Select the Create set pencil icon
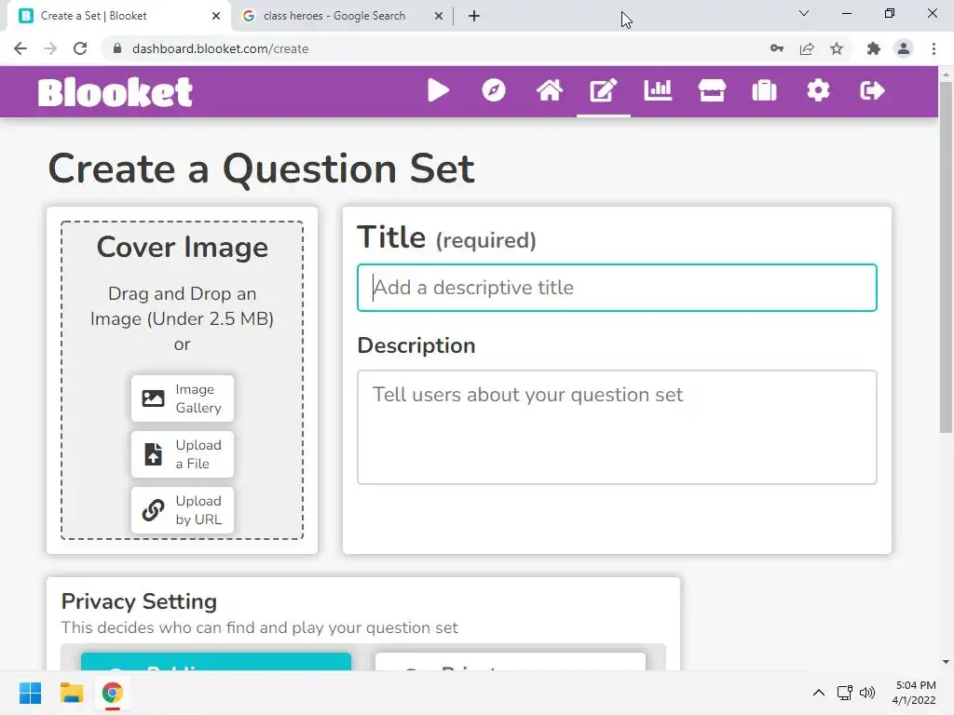Viewport: 954px width, 715px height. (603, 90)
